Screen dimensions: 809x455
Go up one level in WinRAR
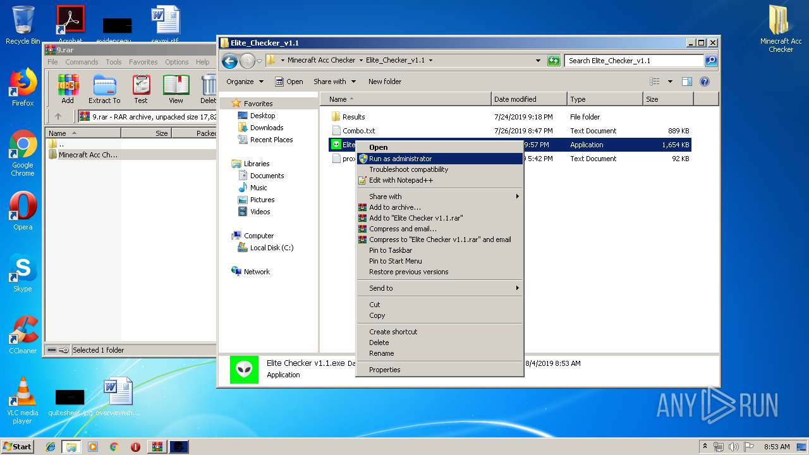coord(58,116)
